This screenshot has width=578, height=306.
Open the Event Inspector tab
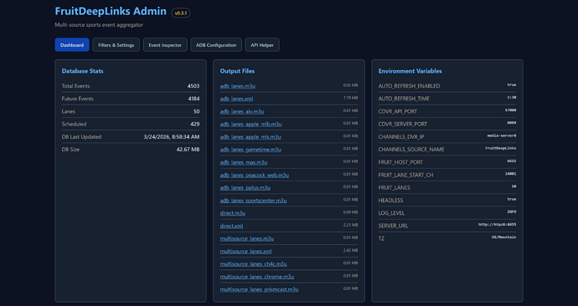(x=165, y=45)
